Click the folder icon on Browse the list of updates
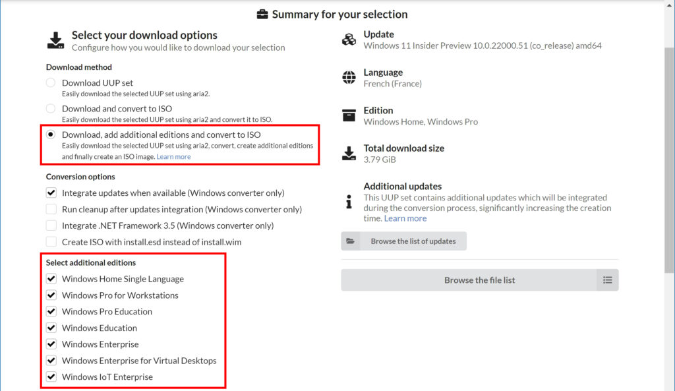This screenshot has width=675, height=391. 351,241
